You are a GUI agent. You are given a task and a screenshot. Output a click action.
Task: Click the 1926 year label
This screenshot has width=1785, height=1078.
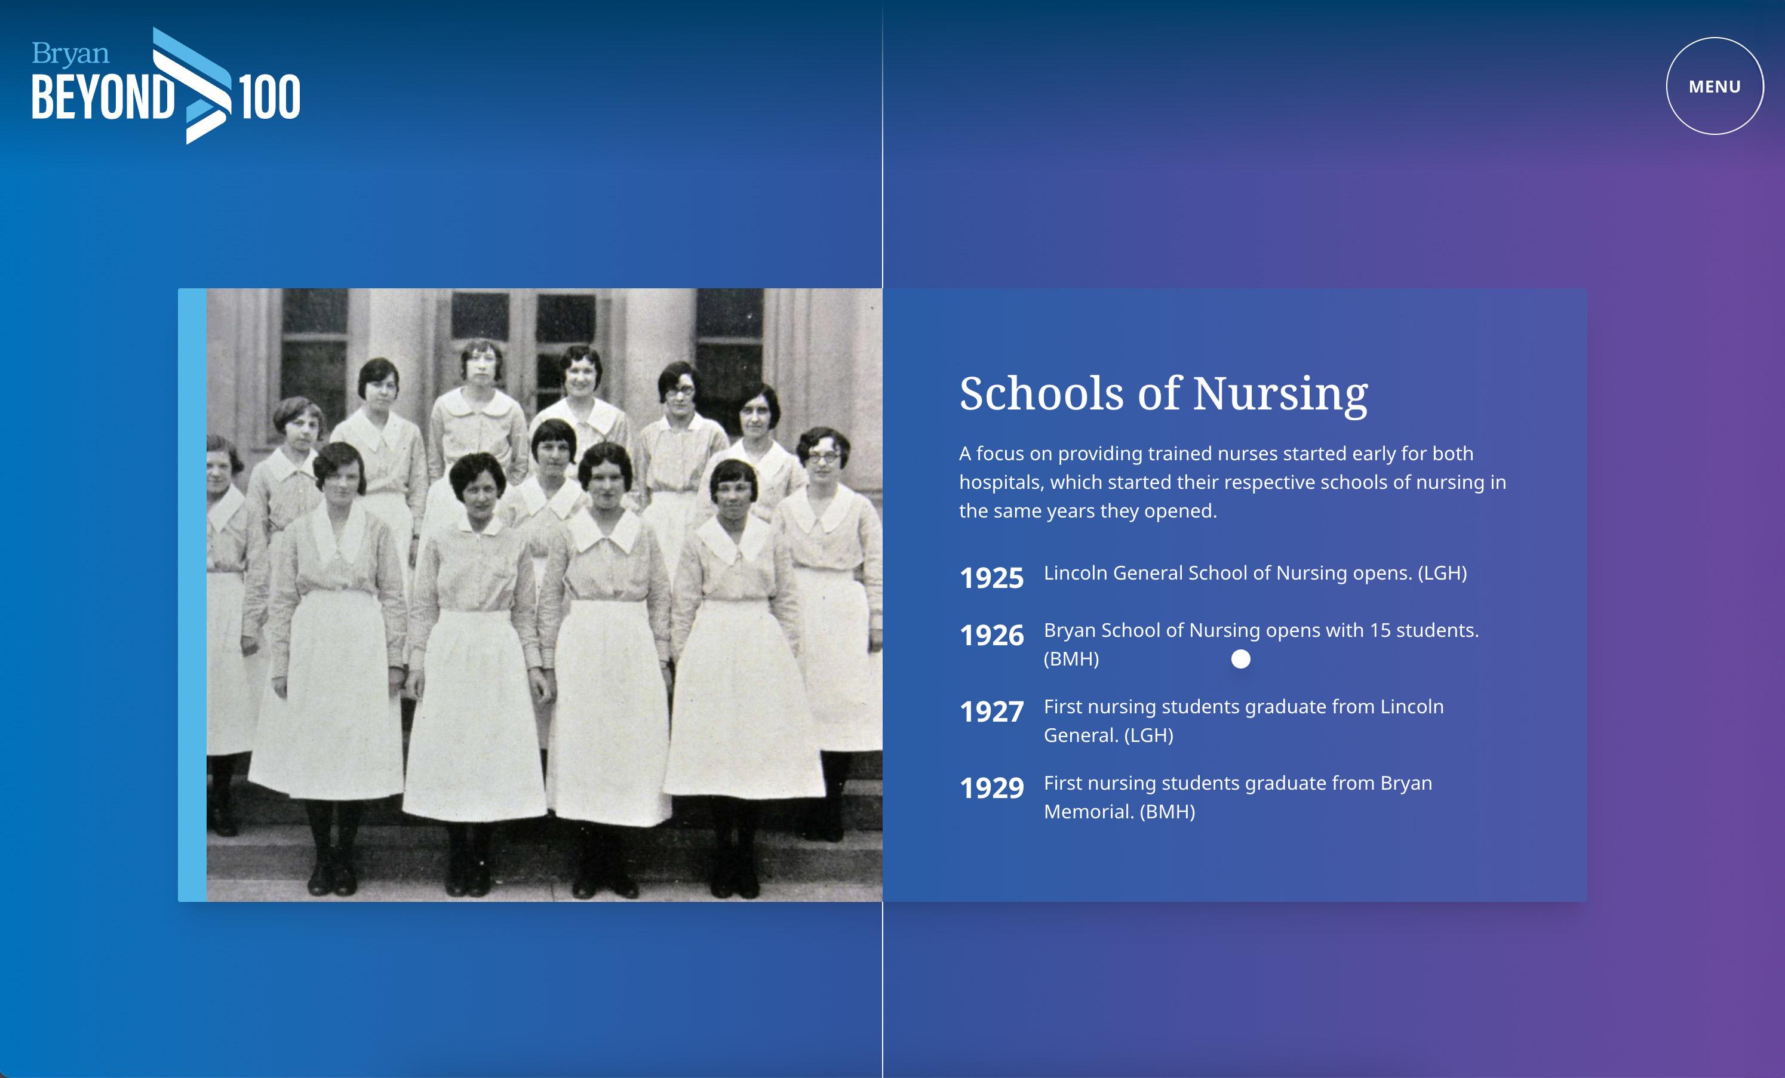pyautogui.click(x=992, y=635)
